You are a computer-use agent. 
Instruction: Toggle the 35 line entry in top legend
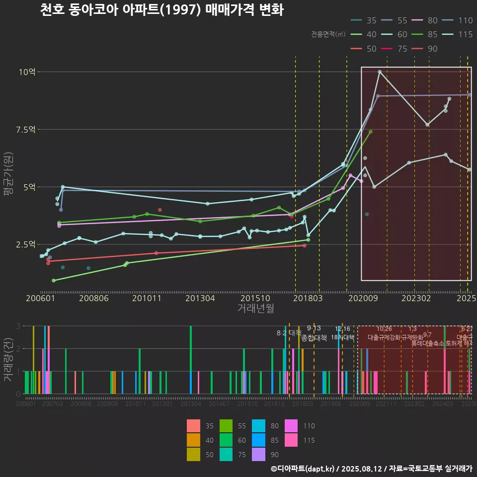(364, 20)
